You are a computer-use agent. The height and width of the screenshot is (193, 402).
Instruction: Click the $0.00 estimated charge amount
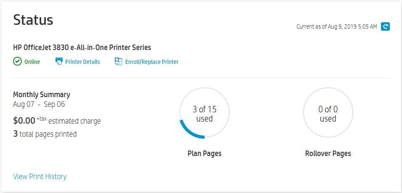tap(24, 121)
